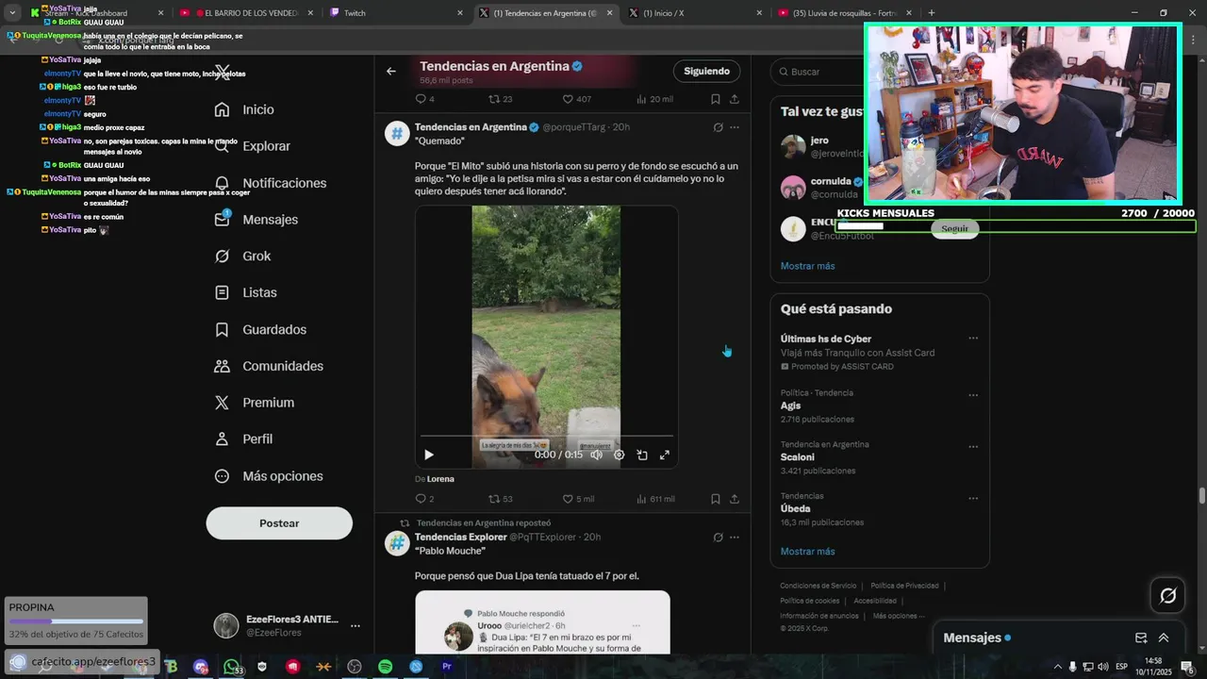Go back with the arrow beside Tendencias en Argentina
The image size is (1207, 679).
391,71
